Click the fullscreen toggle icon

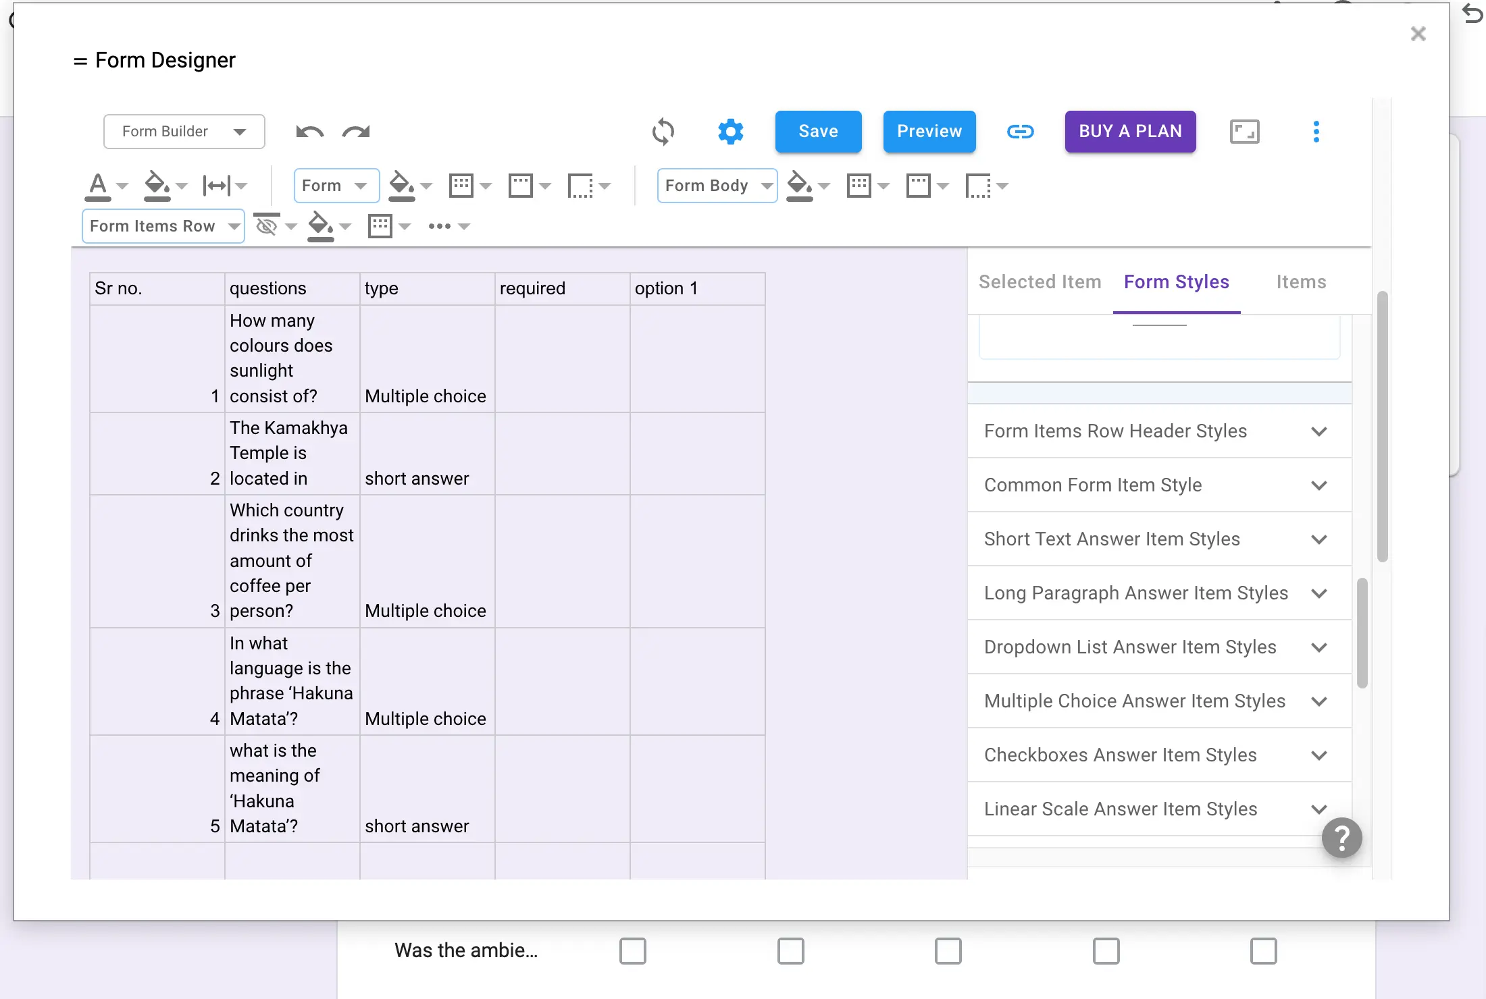pos(1245,130)
